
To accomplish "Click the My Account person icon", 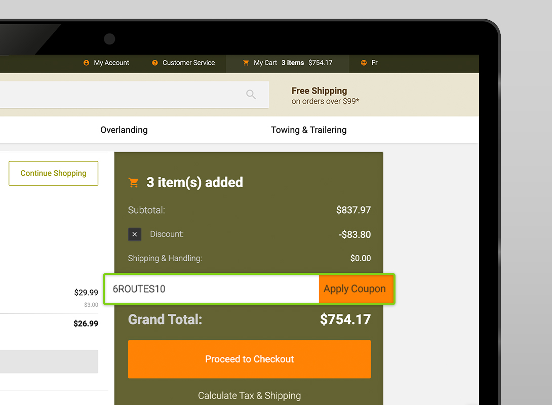I will (86, 63).
